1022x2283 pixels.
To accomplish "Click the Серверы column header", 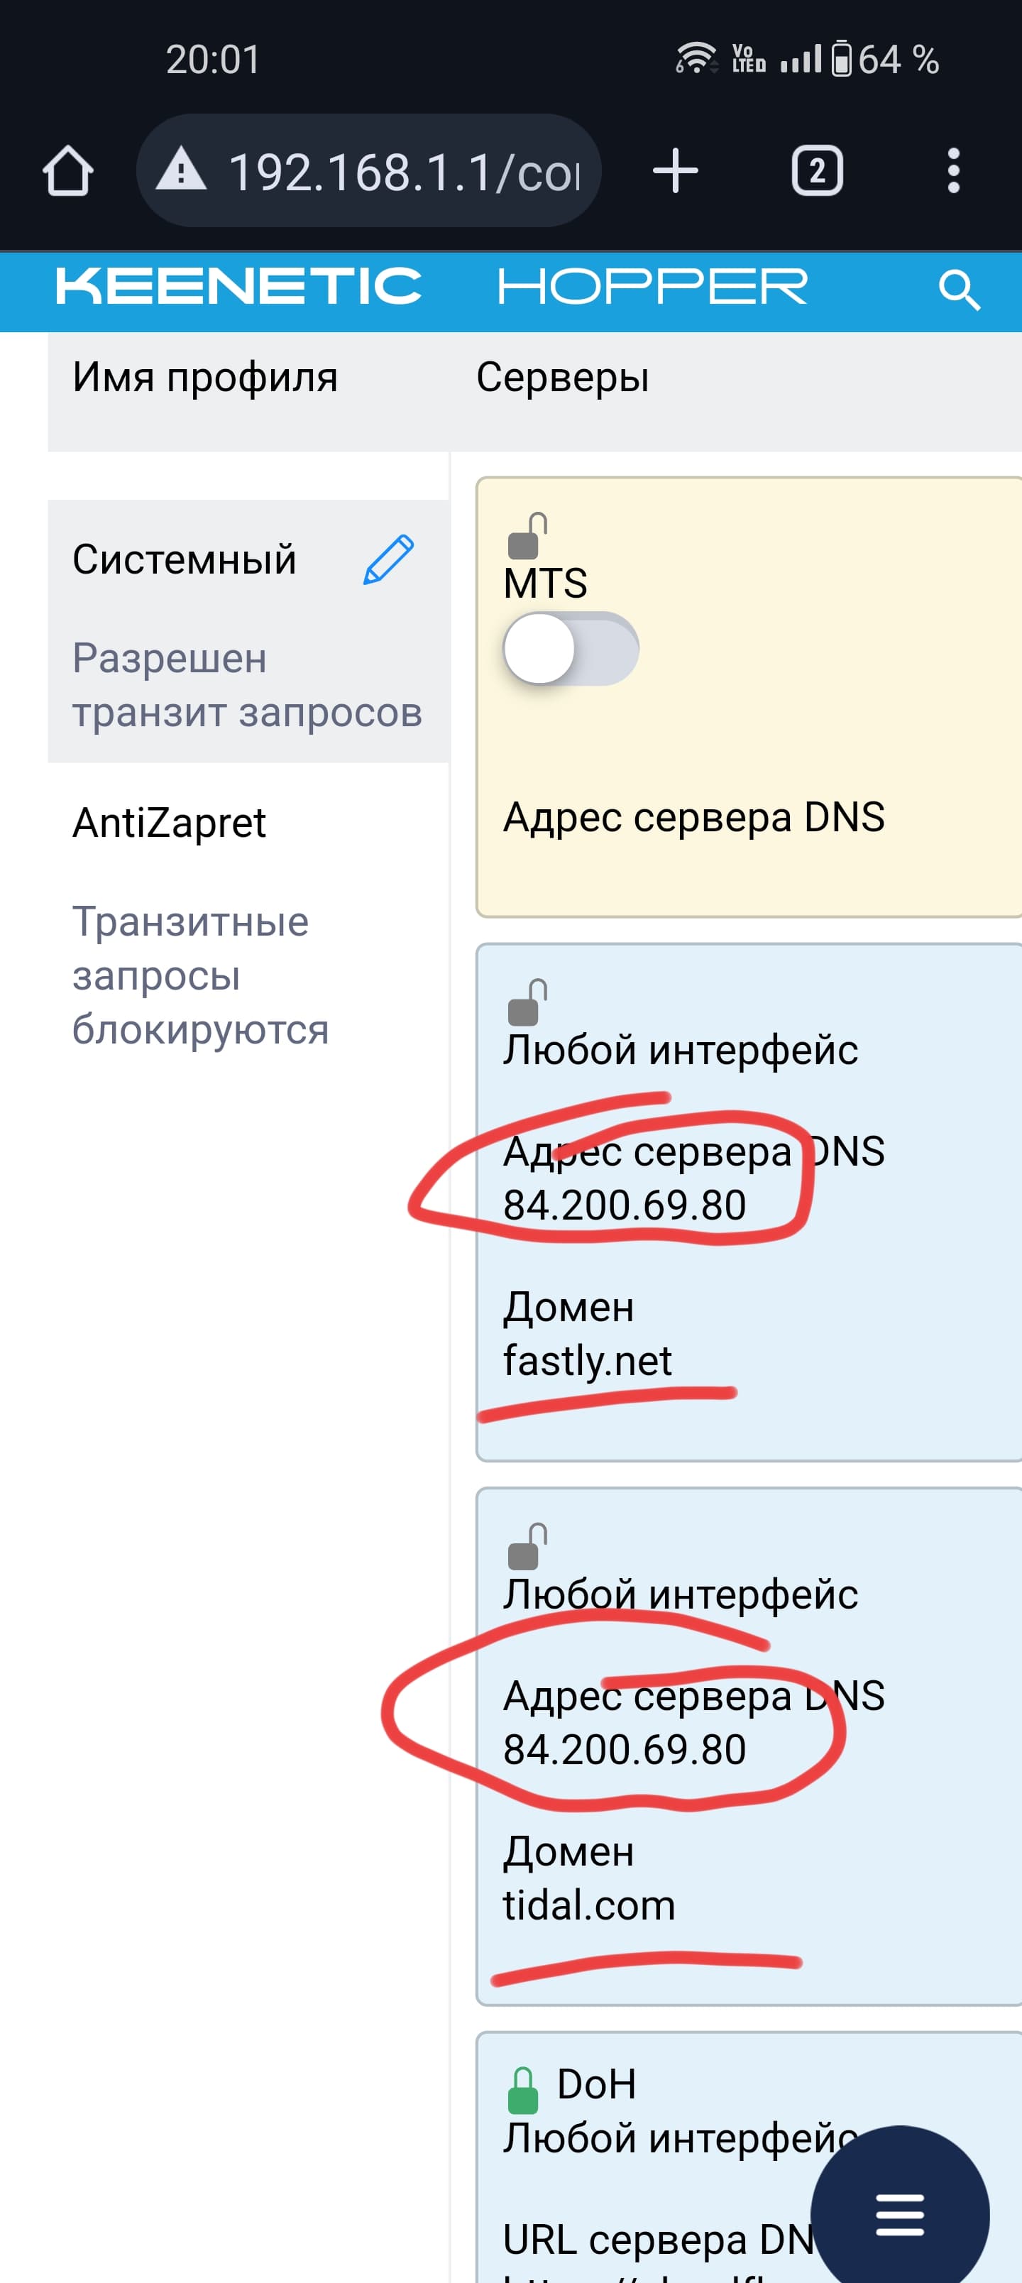I will (563, 377).
